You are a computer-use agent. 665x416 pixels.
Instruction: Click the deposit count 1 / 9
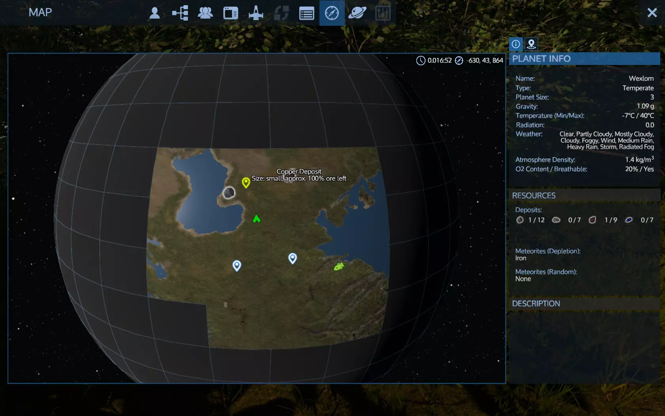(x=611, y=220)
